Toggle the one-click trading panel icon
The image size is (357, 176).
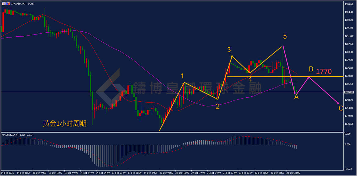4,3
